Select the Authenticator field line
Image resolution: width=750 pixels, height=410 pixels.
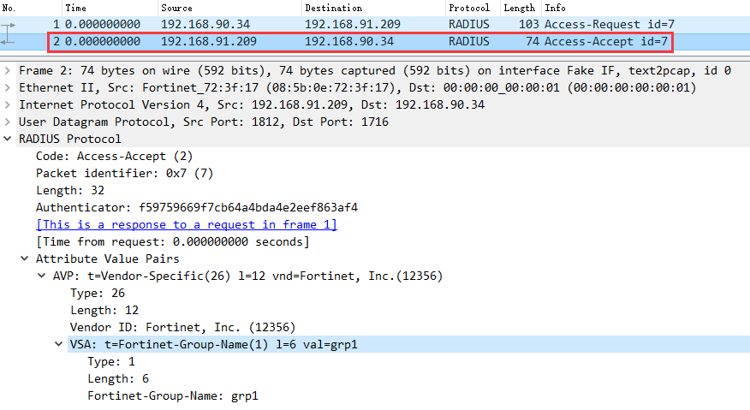[196, 207]
